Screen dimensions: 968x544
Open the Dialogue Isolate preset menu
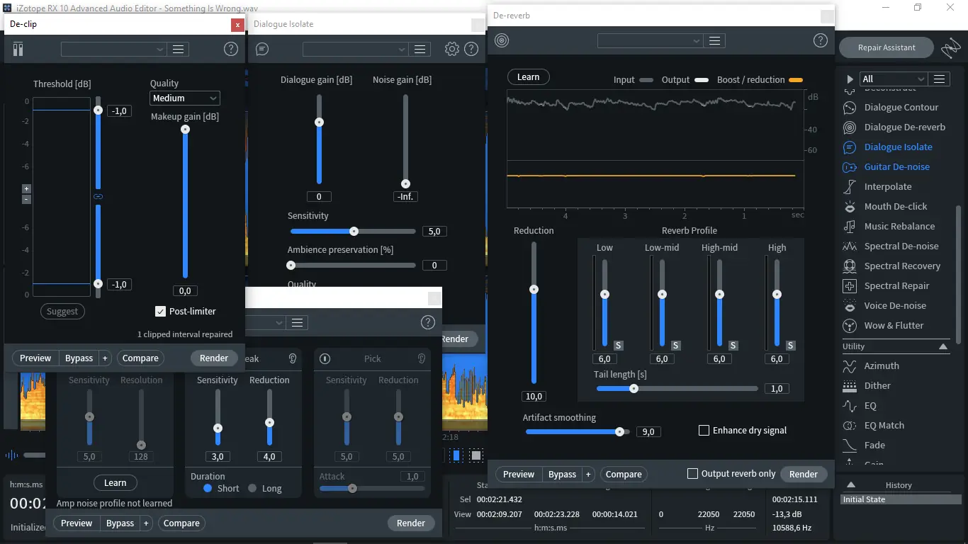pyautogui.click(x=420, y=49)
